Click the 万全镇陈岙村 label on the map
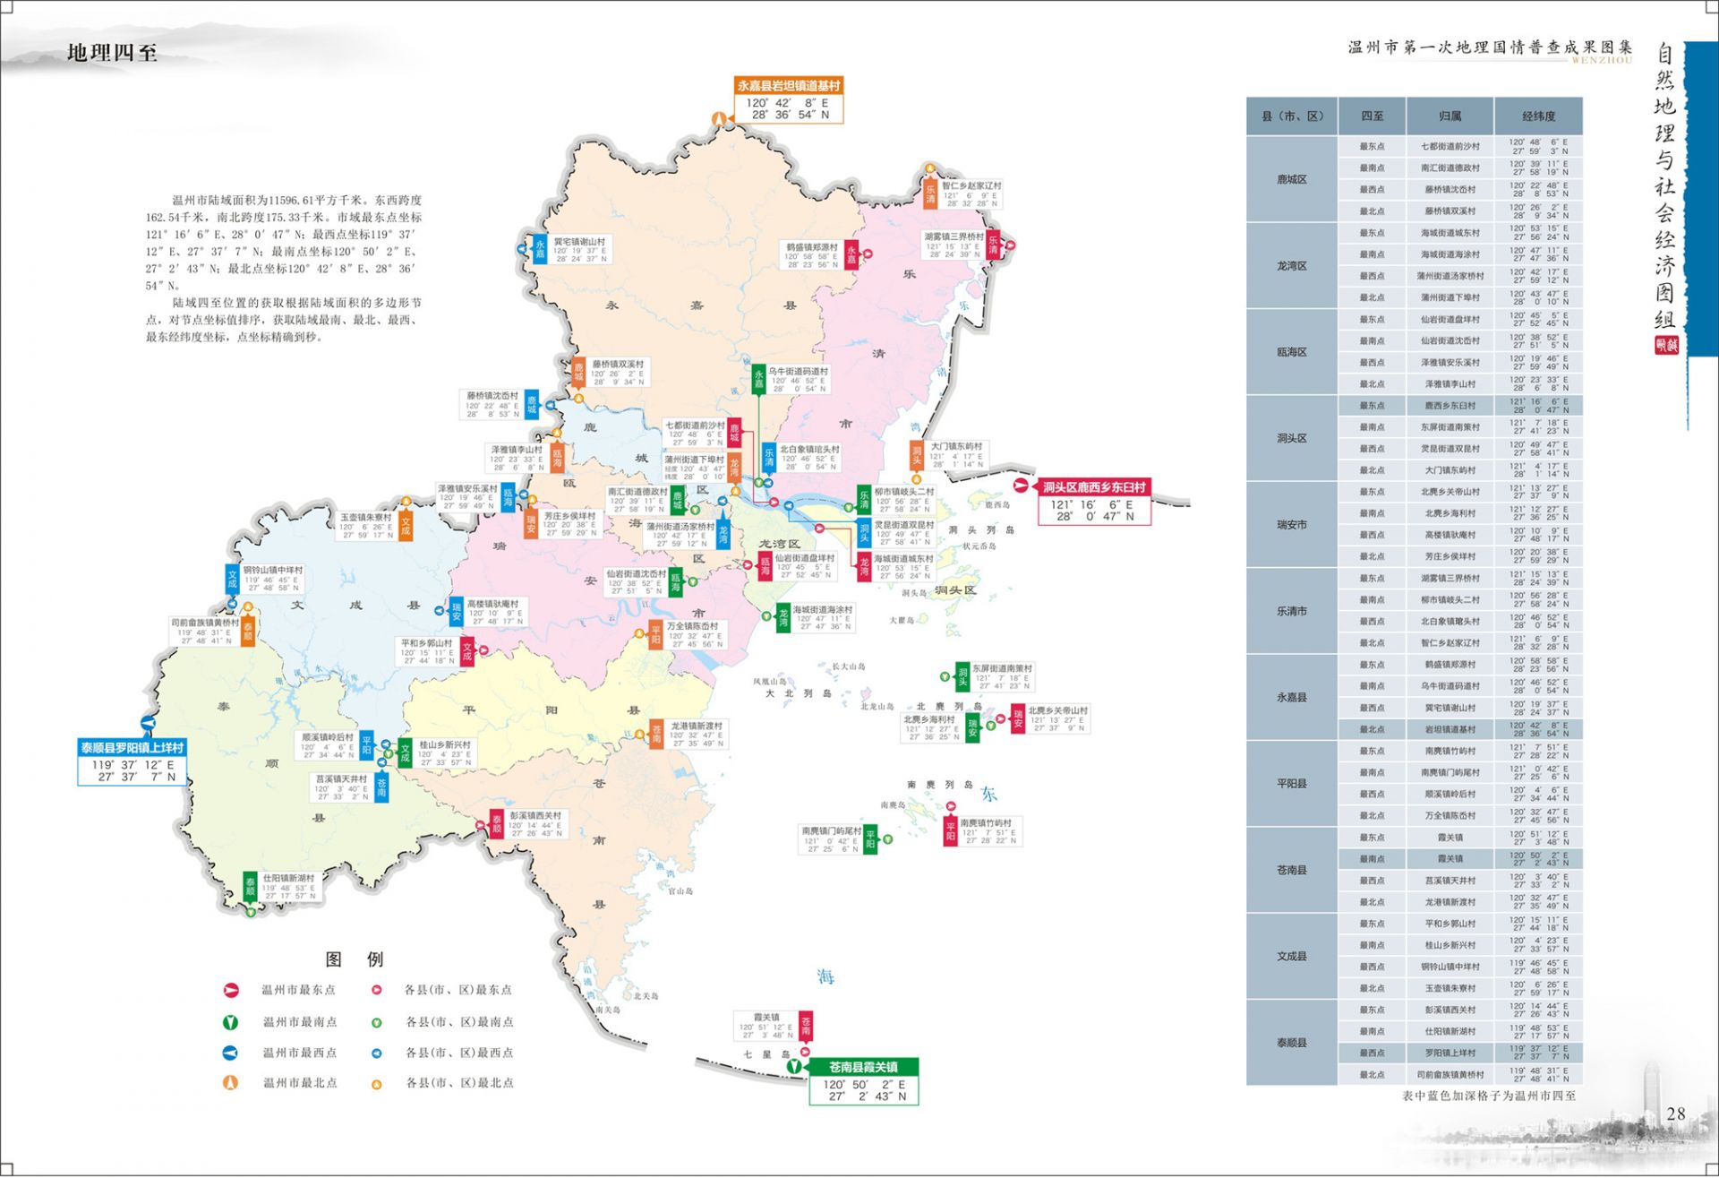Screen dimensions: 1719x1178 (692, 626)
